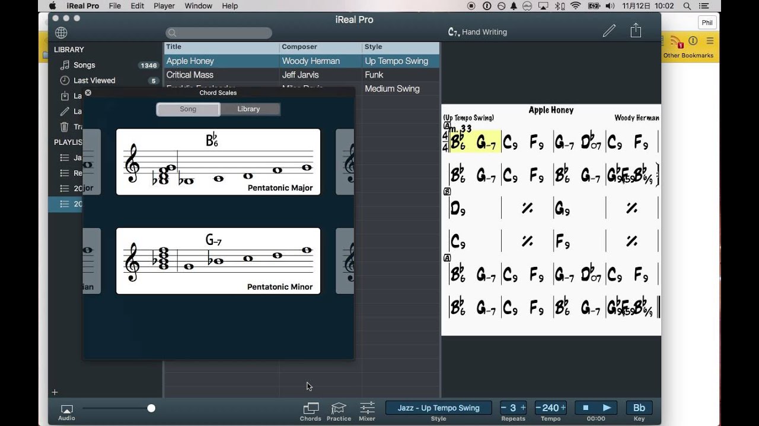Screen dimensions: 759x426
Task: Switch to the Song tab in Chord Scales
Action: 188,109
